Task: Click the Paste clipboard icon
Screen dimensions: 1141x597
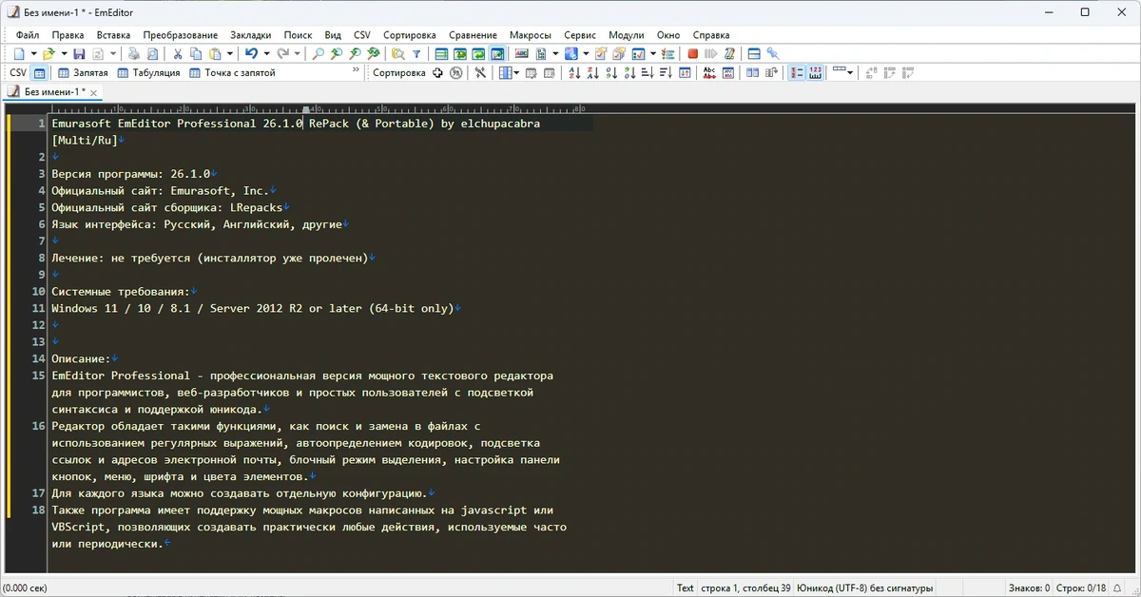Action: point(215,54)
